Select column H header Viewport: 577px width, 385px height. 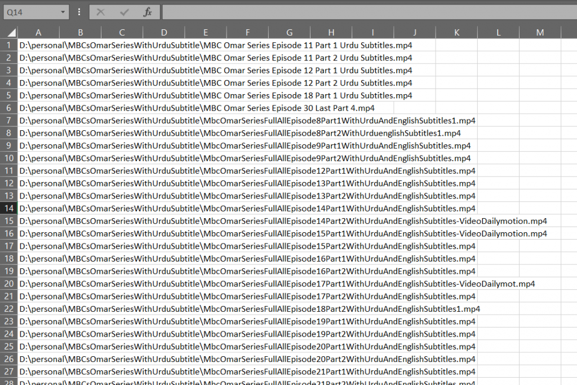coord(331,32)
